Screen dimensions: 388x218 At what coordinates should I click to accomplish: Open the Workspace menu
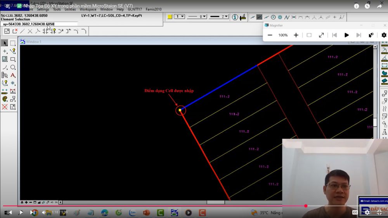pos(88,9)
